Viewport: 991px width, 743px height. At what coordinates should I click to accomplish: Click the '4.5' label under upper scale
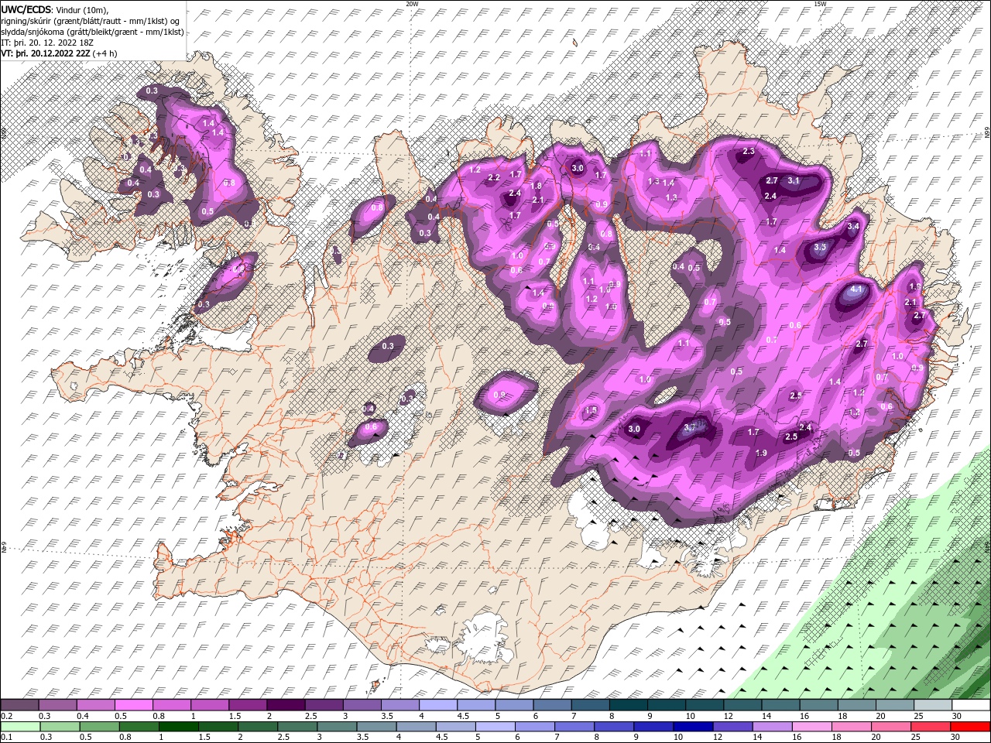(462, 716)
